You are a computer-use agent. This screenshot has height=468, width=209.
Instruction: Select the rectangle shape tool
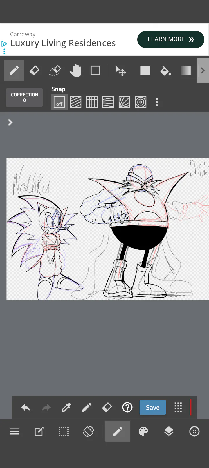pyautogui.click(x=96, y=71)
